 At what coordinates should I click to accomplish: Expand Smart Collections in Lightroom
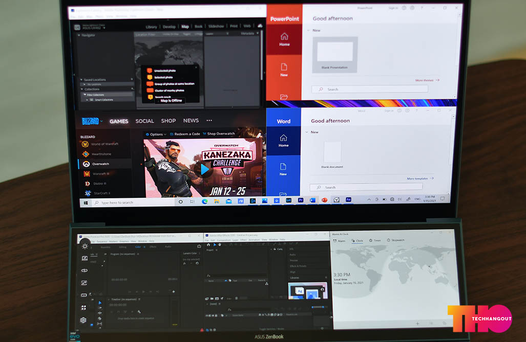[87, 100]
